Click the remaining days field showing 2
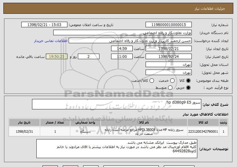This screenshot has height=167, width=237. 89,57
